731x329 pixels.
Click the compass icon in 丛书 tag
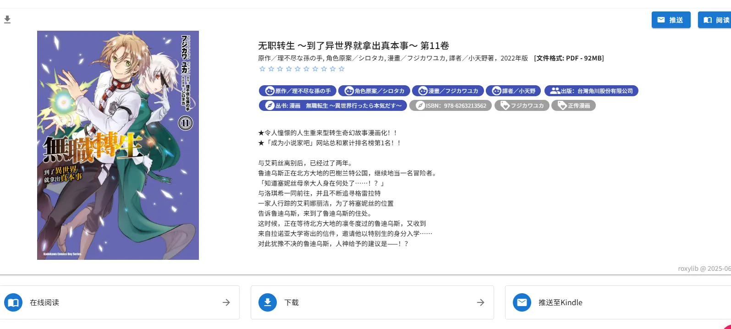(x=270, y=105)
